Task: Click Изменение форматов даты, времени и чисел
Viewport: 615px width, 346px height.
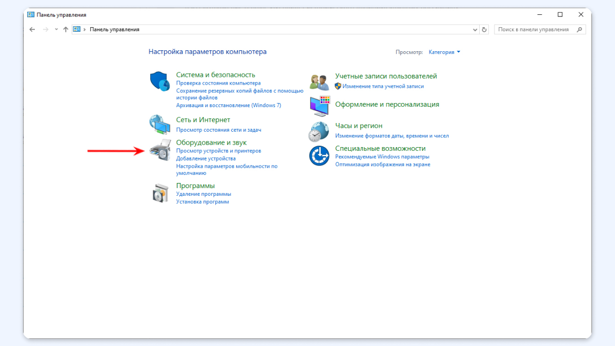Action: [x=392, y=136]
